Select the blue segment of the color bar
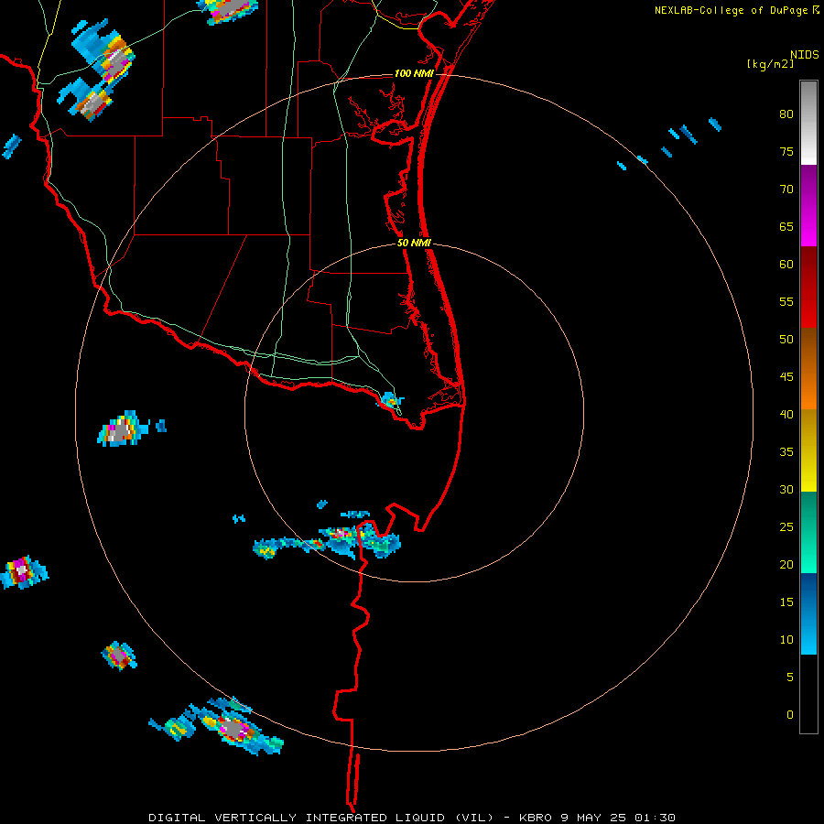Screen dimensions: 824x824 808,613
